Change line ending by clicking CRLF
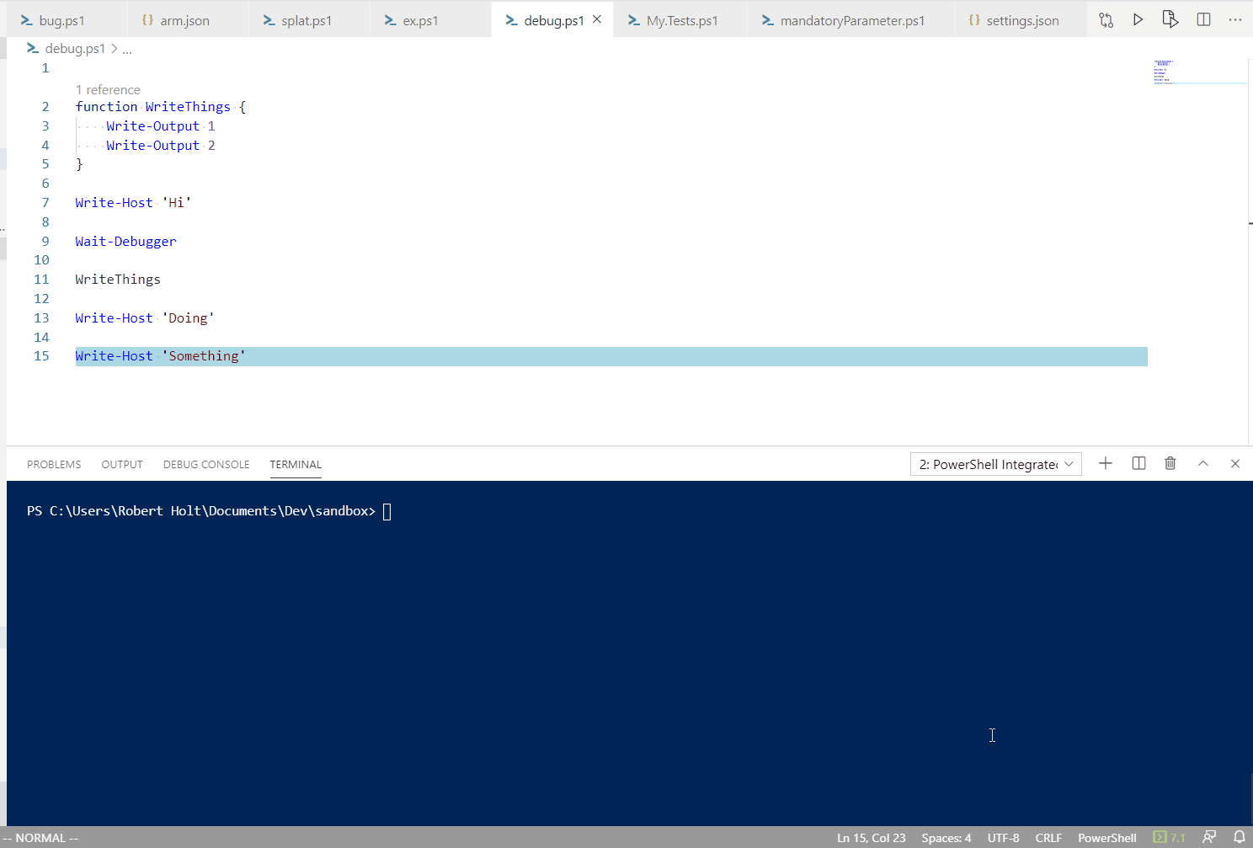The height and width of the screenshot is (848, 1253). point(1048,837)
